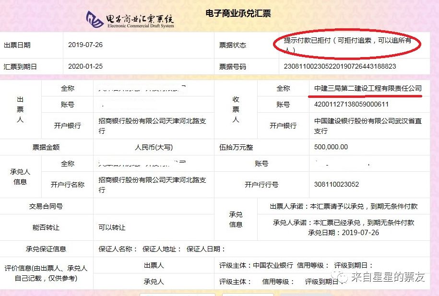Click 承兑人 in the 评价信息 rows
Image resolution: width=439 pixels, height=296 pixels.
coord(154,282)
